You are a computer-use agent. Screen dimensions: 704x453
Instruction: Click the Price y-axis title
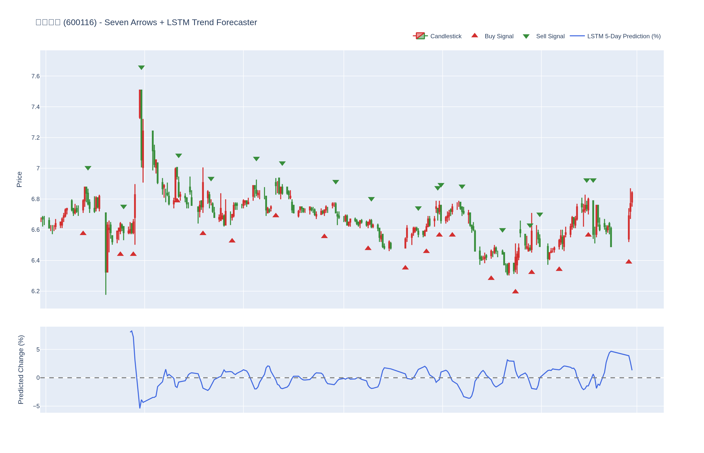(x=19, y=179)
